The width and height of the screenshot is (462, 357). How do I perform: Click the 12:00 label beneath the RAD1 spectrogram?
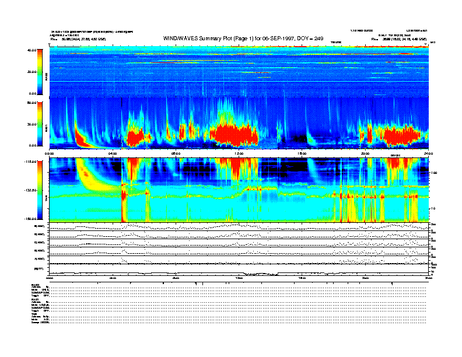point(239,153)
